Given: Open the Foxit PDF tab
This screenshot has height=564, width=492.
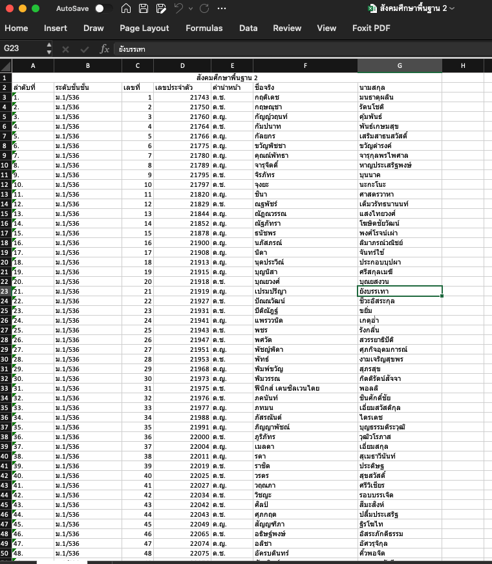Looking at the screenshot, I should (371, 28).
